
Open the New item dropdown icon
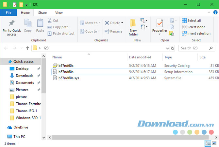[x=144, y=21]
